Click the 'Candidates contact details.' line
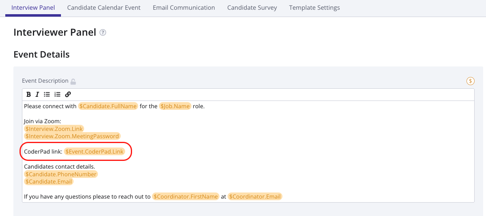This screenshot has width=486, height=216. 59,167
